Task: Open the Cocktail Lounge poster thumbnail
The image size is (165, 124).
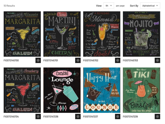Action: pyautogui.click(x=62, y=90)
